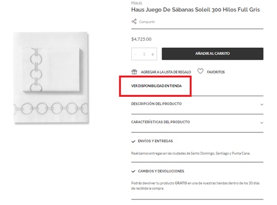This screenshot has height=205, width=277.
Task: Expand Características del Producto chevron
Action: (x=262, y=123)
